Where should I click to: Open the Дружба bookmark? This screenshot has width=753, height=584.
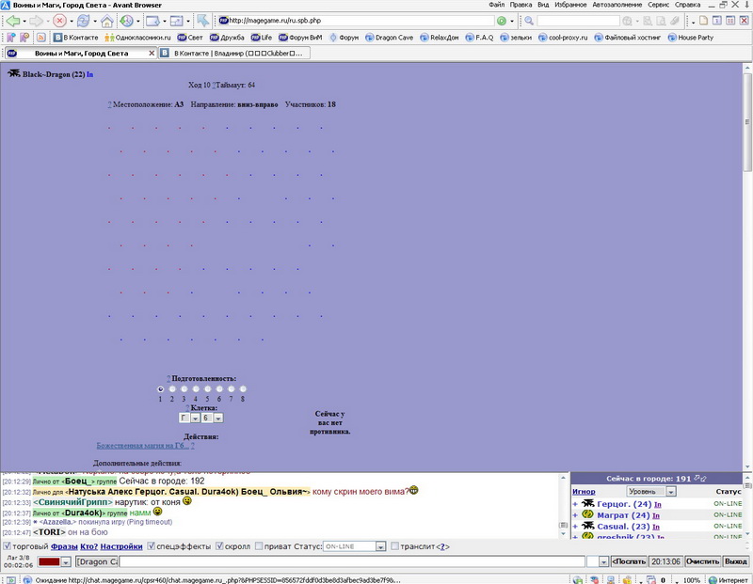(x=227, y=38)
